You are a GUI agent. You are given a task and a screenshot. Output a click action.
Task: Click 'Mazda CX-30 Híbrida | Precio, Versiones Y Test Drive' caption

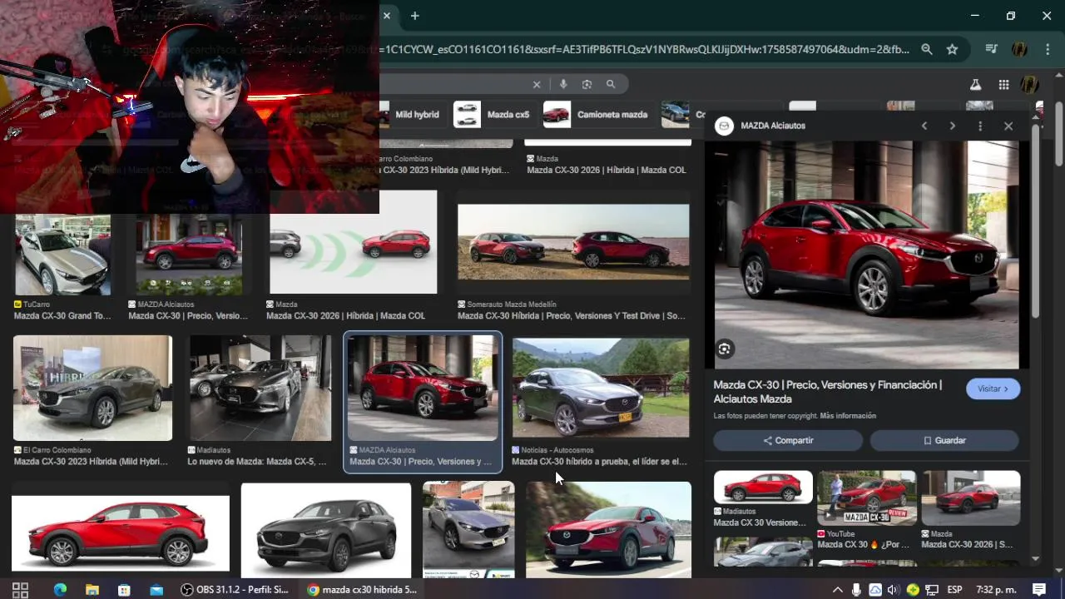[572, 316]
